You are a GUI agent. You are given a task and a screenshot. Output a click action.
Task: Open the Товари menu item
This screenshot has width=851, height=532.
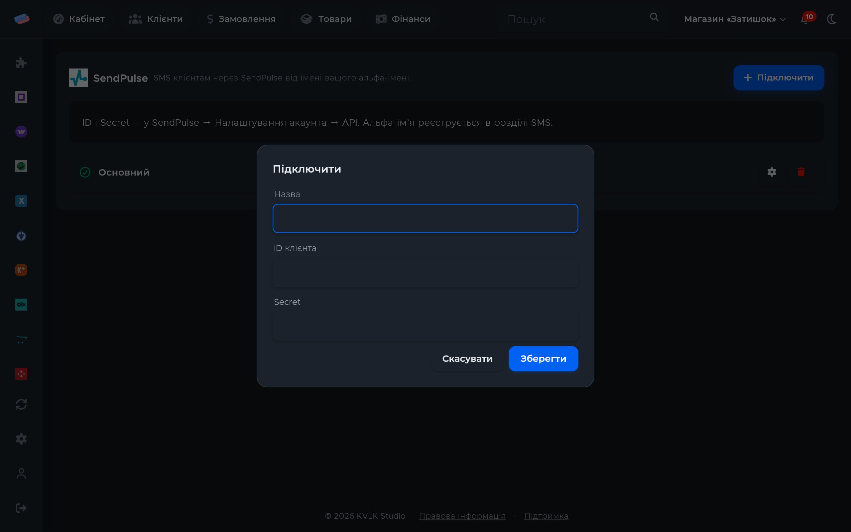pyautogui.click(x=326, y=19)
